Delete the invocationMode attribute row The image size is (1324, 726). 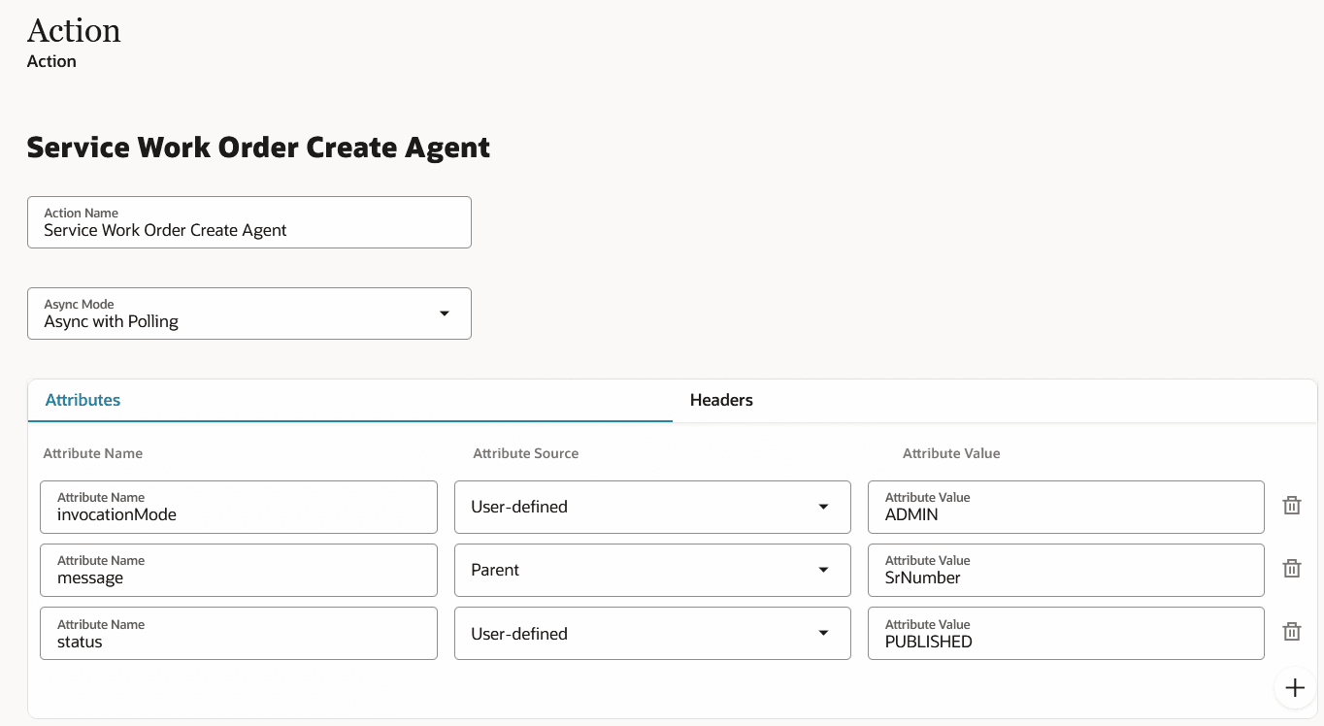point(1291,505)
